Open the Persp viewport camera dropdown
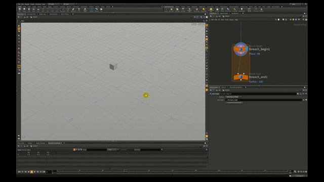The width and height of the screenshot is (324, 182). [x=194, y=24]
